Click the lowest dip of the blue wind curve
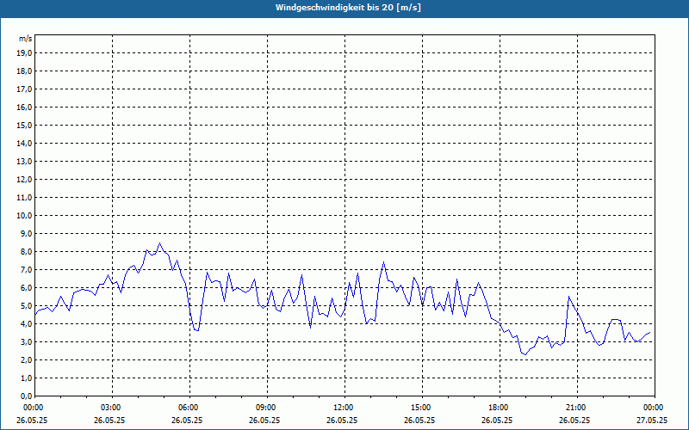The height and width of the screenshot is (430, 689). 525,354
